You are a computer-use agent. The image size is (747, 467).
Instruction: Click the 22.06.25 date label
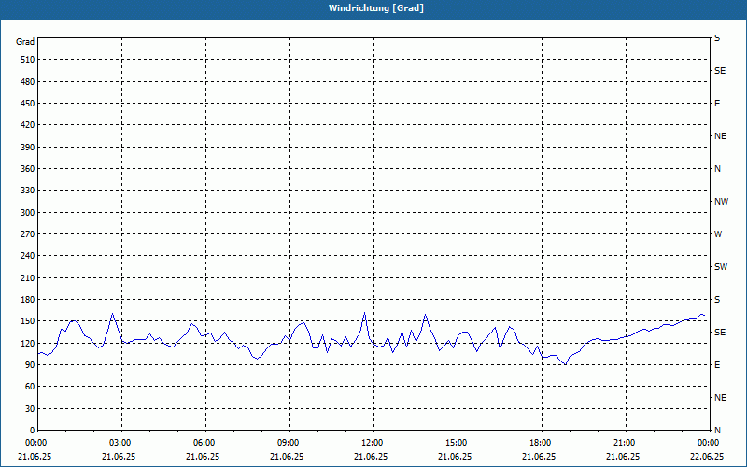pos(707,457)
